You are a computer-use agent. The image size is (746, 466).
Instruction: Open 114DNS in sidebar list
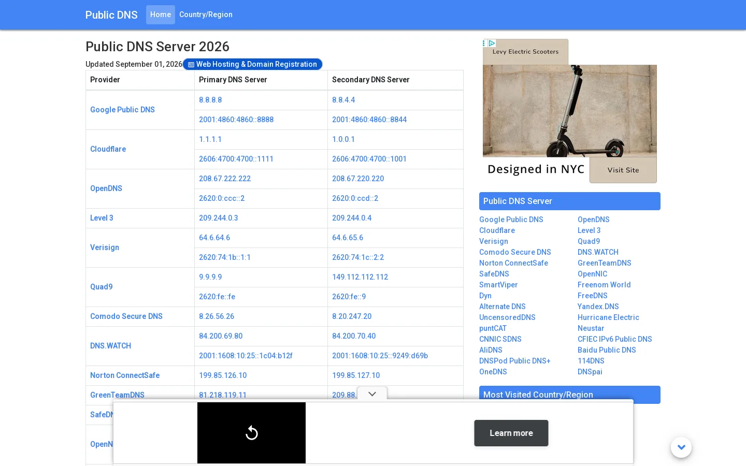591,361
